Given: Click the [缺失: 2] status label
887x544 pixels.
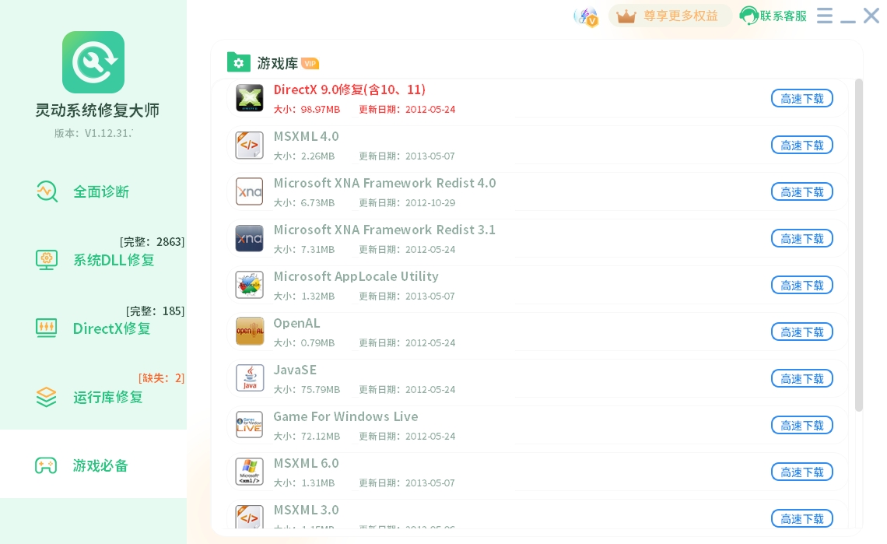Looking at the screenshot, I should point(161,377).
